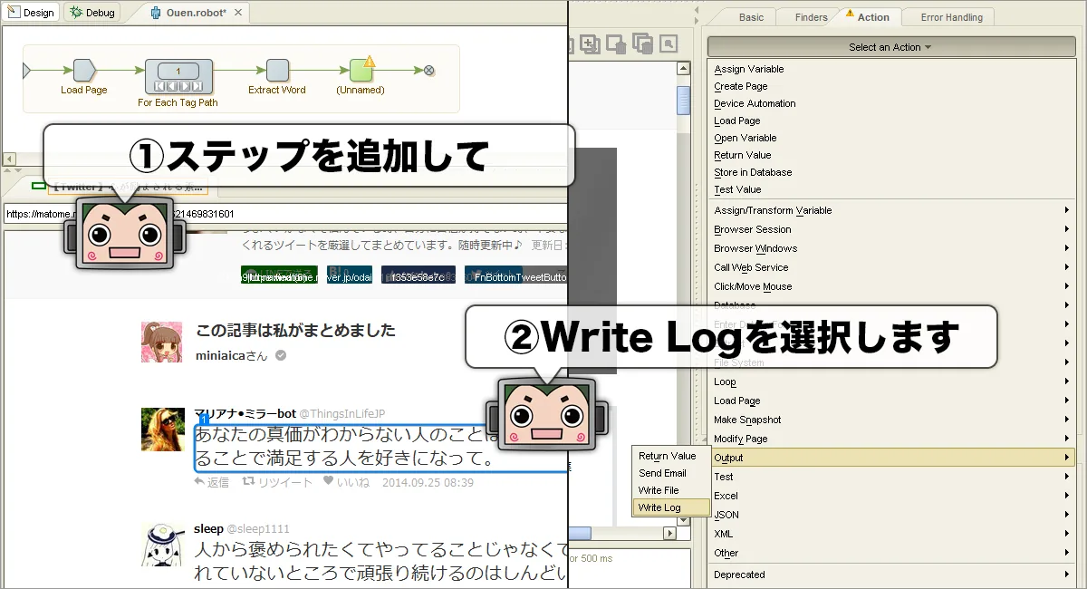Expand the Browser Windows submenu
1087x589 pixels.
pyautogui.click(x=891, y=248)
